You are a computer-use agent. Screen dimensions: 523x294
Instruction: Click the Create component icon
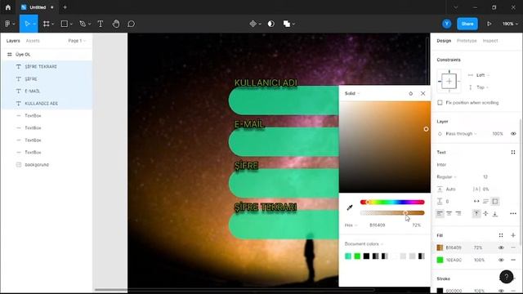tap(253, 24)
